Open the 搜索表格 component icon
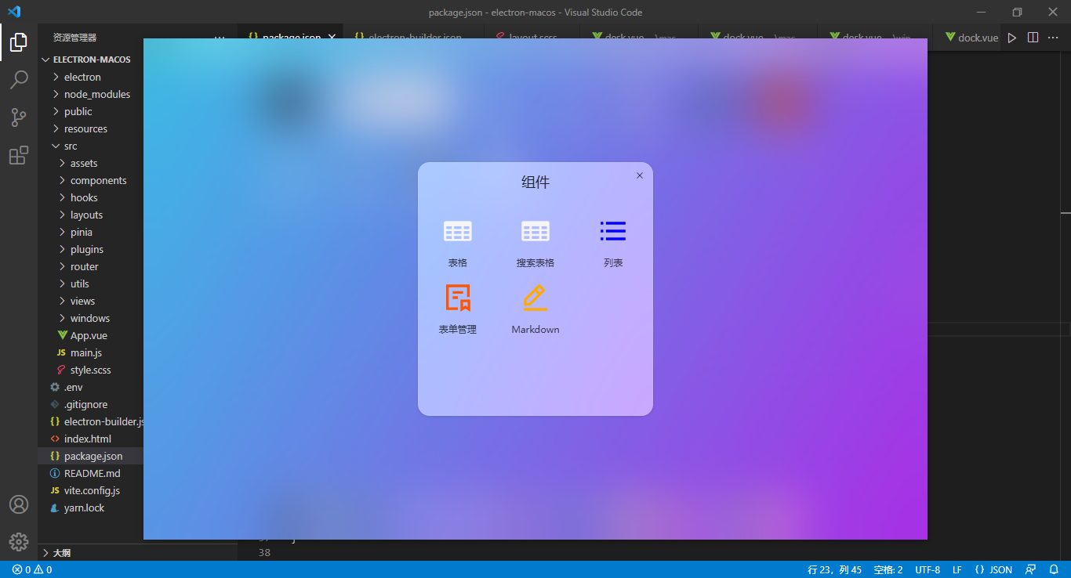Image resolution: width=1071 pixels, height=578 pixels. (x=535, y=231)
